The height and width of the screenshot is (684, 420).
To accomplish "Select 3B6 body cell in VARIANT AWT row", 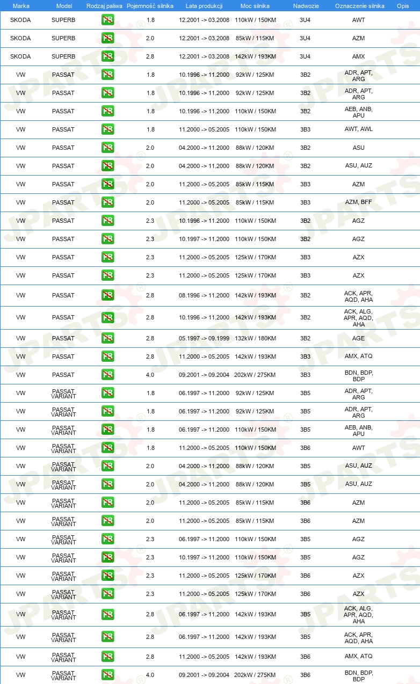I will coord(305,448).
